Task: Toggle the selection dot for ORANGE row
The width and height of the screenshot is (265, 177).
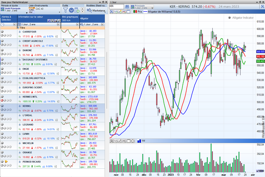Action: [2, 152]
